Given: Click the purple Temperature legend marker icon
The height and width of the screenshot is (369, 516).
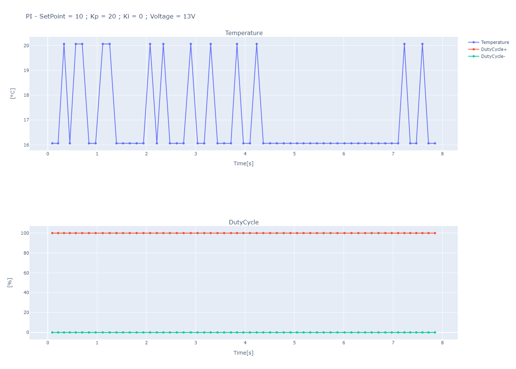Looking at the screenshot, I should tap(473, 42).
